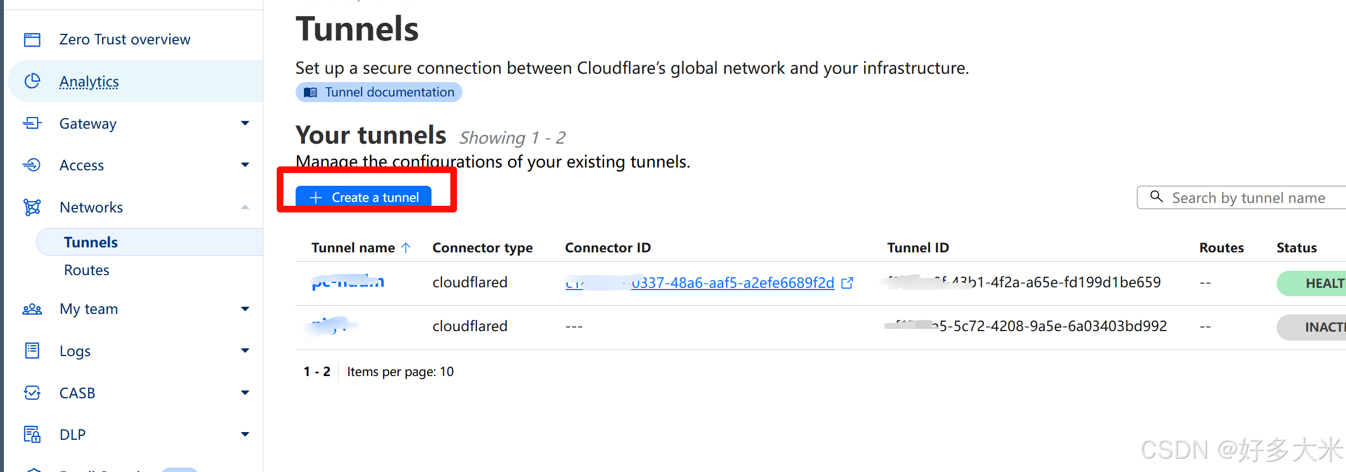This screenshot has width=1346, height=472.
Task: Open the My team menu label
Action: click(89, 309)
